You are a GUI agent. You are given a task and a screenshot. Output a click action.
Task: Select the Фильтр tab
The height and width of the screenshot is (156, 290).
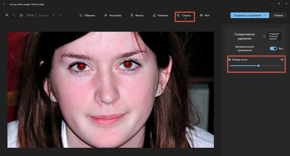point(137,15)
